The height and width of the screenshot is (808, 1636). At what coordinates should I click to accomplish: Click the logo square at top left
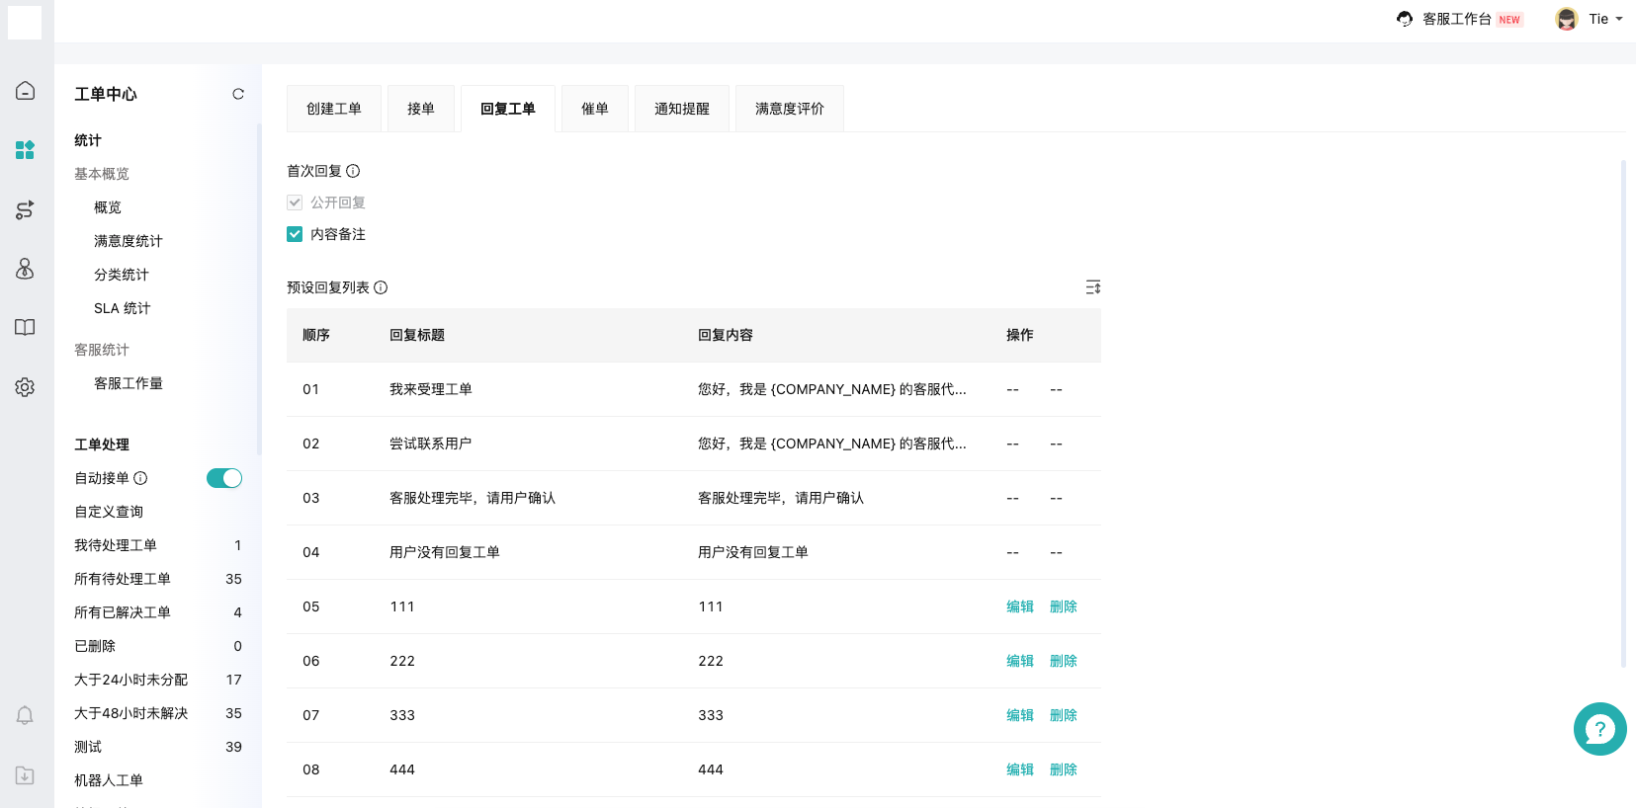(x=25, y=22)
